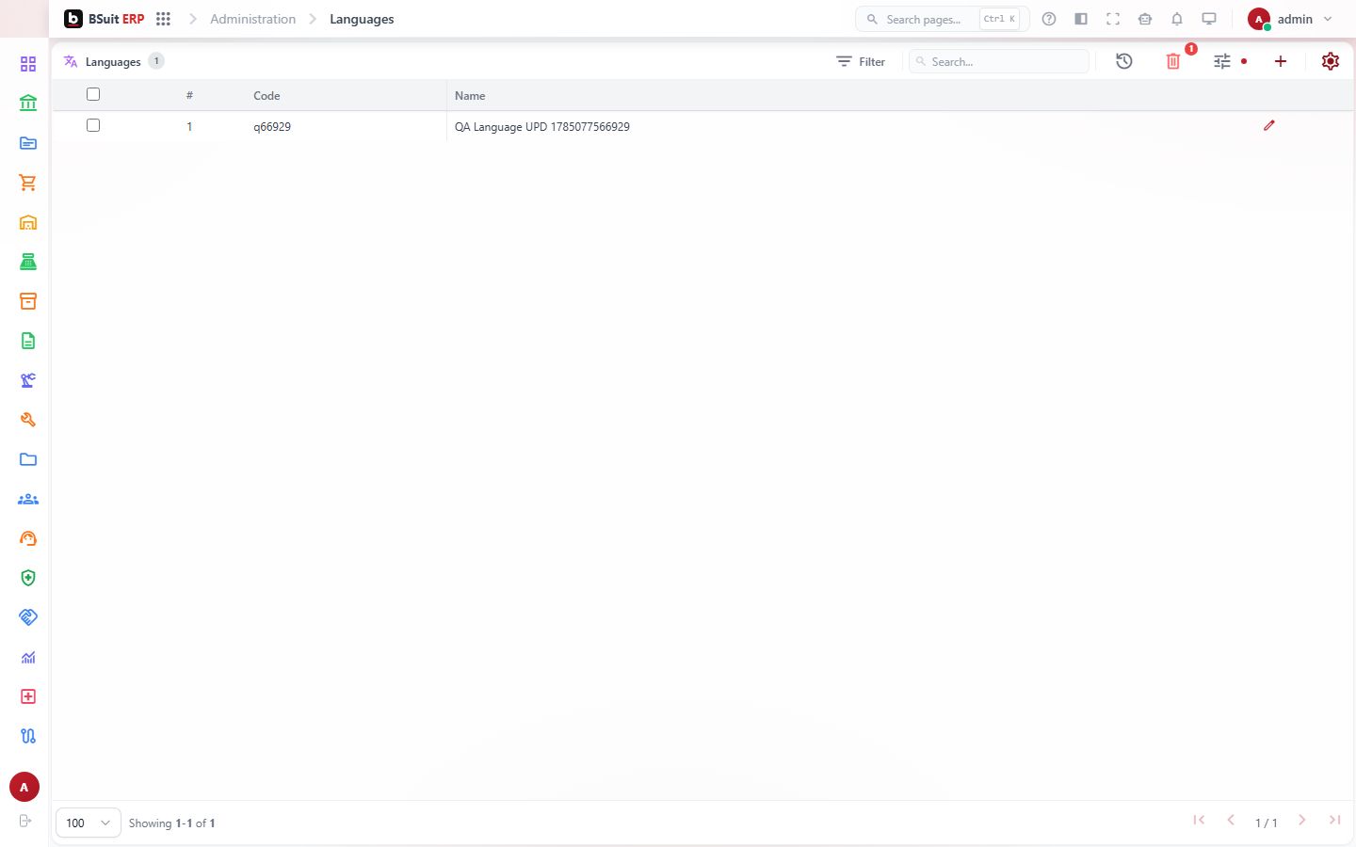Focus the table Search field
This screenshot has height=847, width=1356.
999,61
